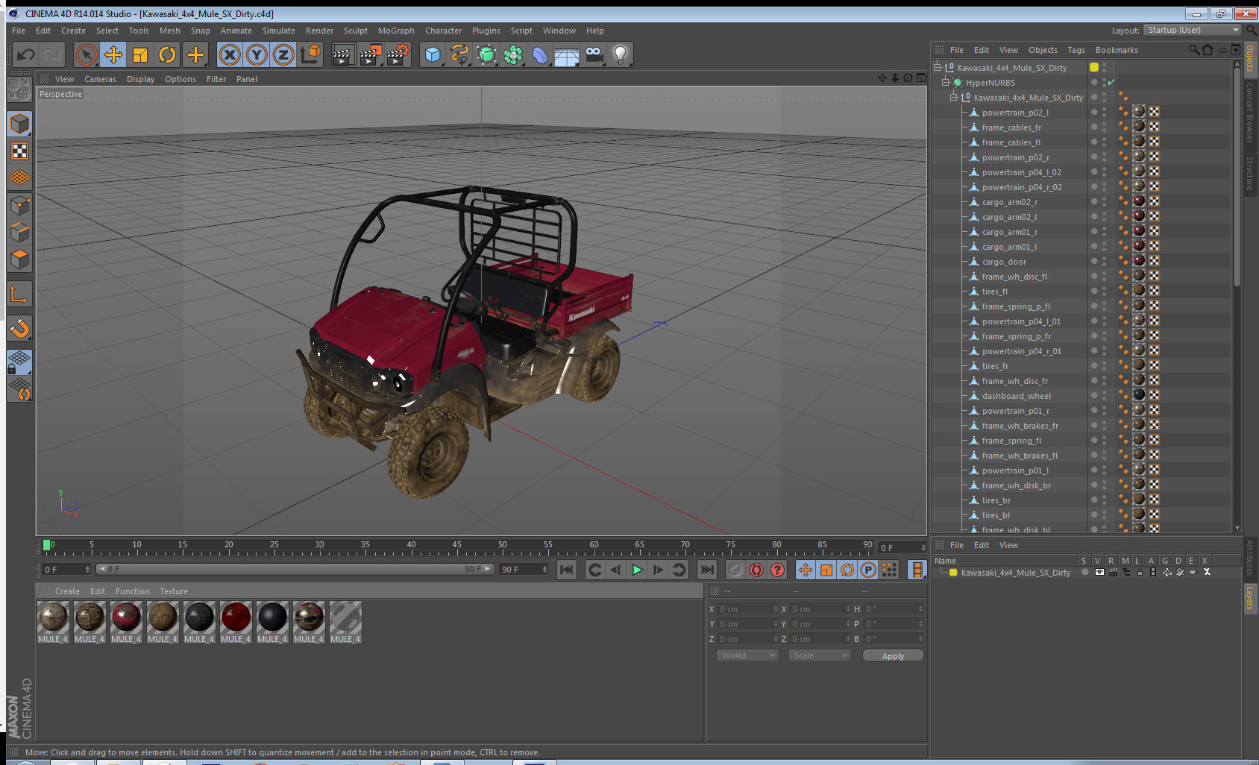This screenshot has width=1259, height=765.
Task: Activate the Scale tool in top toolbar
Action: point(140,54)
